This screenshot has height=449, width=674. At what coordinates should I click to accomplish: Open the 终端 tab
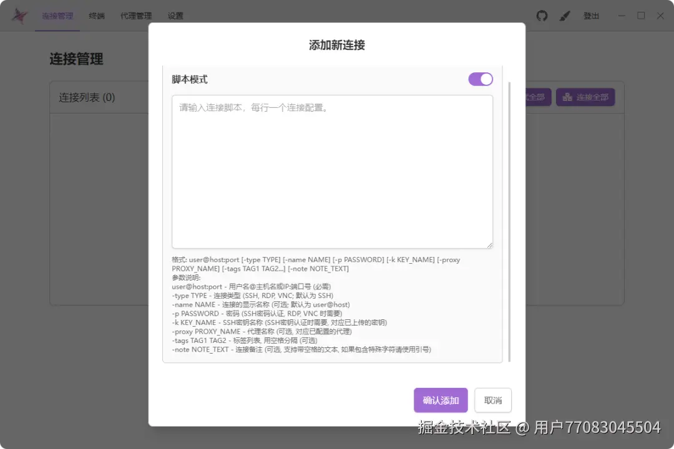[97, 16]
